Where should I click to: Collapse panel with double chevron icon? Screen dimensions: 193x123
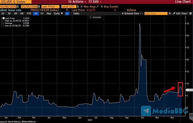click(170, 13)
